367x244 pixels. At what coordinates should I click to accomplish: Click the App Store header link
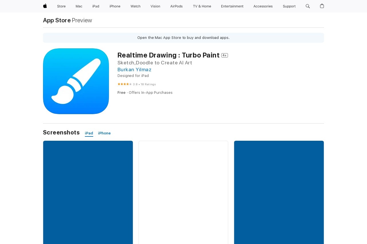point(57,20)
